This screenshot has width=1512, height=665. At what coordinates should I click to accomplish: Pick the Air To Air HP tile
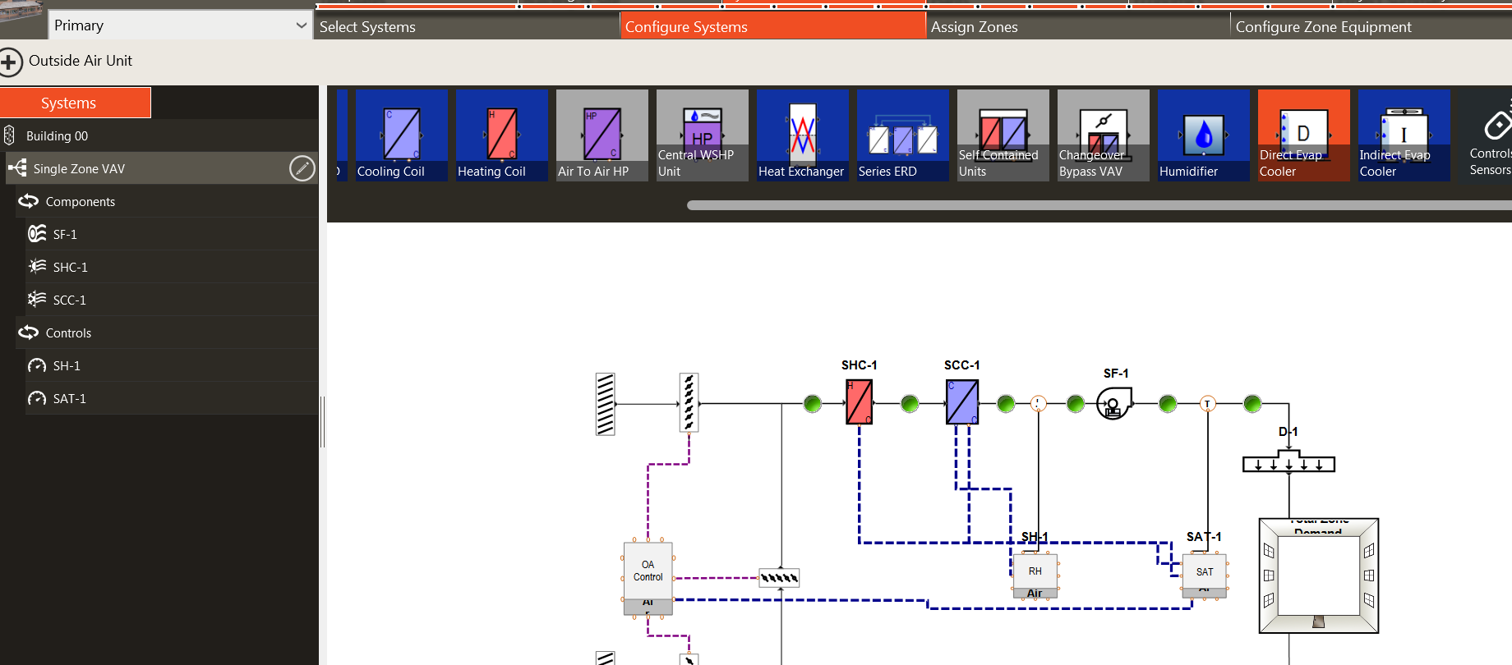tap(602, 135)
